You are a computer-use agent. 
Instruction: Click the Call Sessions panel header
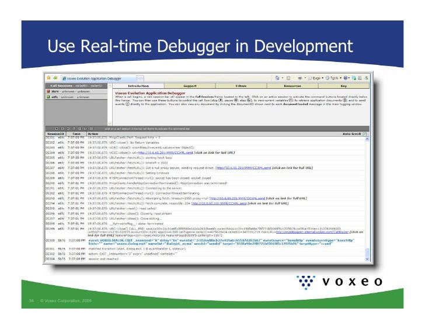[76, 86]
